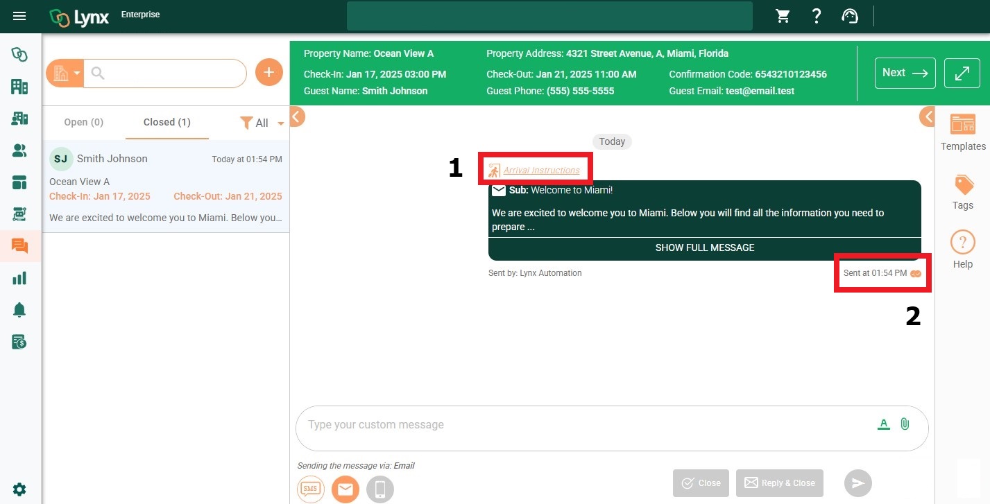The width and height of the screenshot is (990, 504).
Task: Click the send arrow button
Action: click(x=858, y=483)
